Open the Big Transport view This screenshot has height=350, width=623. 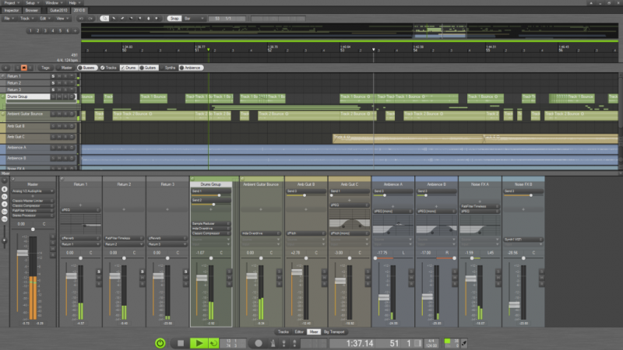(x=334, y=332)
